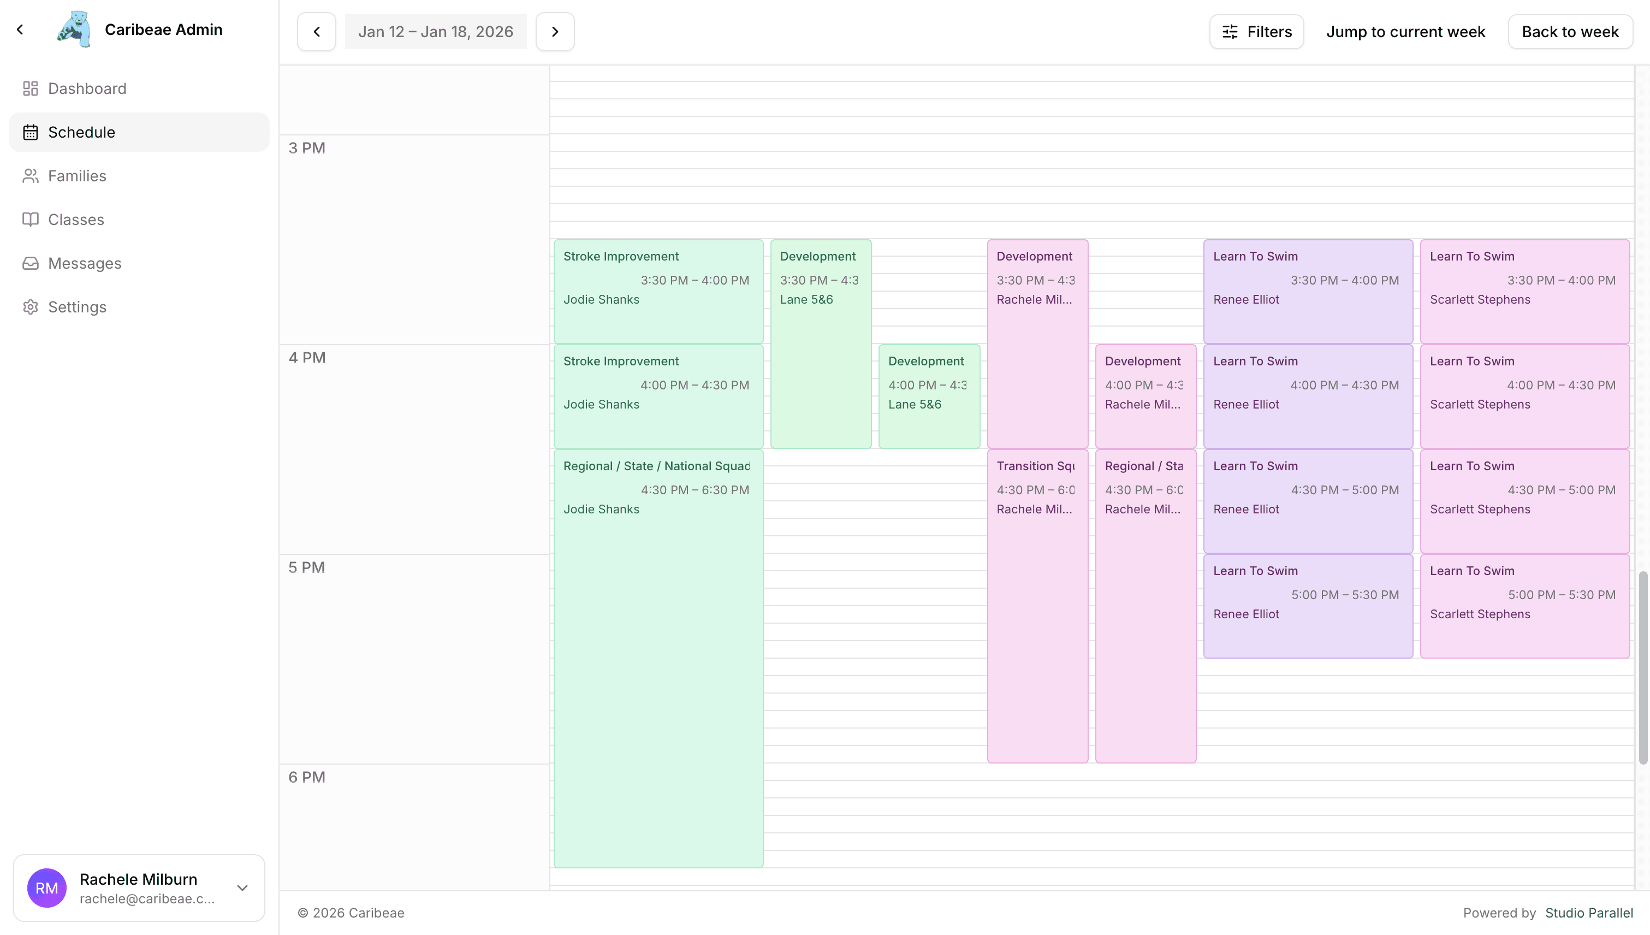Expand the Rachele Milburn account menu
Screen dimensions: 1650x935
[242, 887]
